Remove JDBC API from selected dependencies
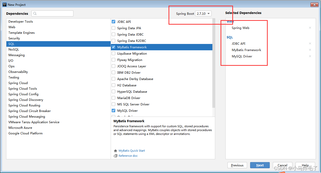 (x=310, y=44)
